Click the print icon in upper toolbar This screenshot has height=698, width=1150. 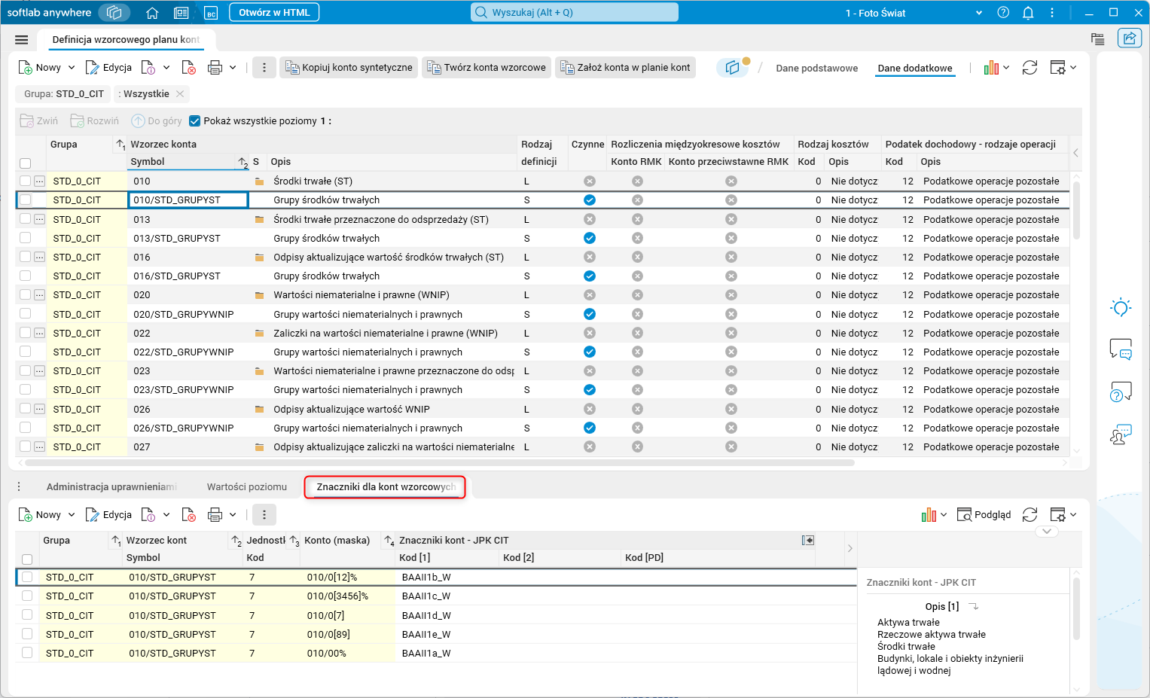[x=215, y=68]
